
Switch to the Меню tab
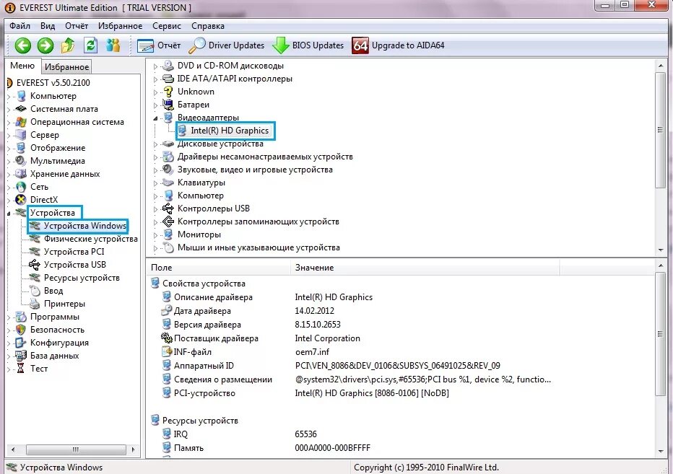click(x=22, y=66)
